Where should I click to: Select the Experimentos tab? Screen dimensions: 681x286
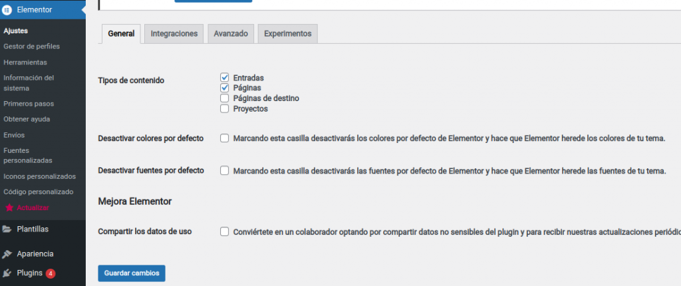click(x=287, y=34)
